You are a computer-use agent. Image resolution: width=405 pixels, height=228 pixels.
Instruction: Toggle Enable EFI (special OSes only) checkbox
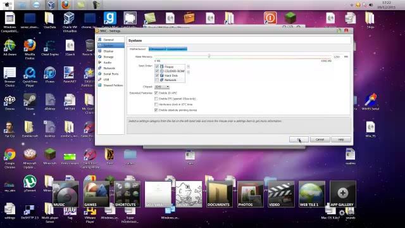coord(156,99)
